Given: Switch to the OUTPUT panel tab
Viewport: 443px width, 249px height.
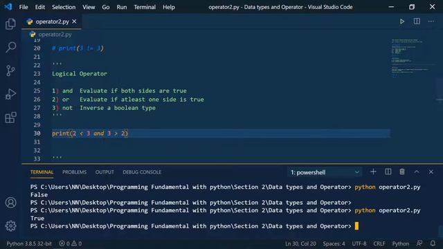Looking at the screenshot, I should (x=105, y=172).
